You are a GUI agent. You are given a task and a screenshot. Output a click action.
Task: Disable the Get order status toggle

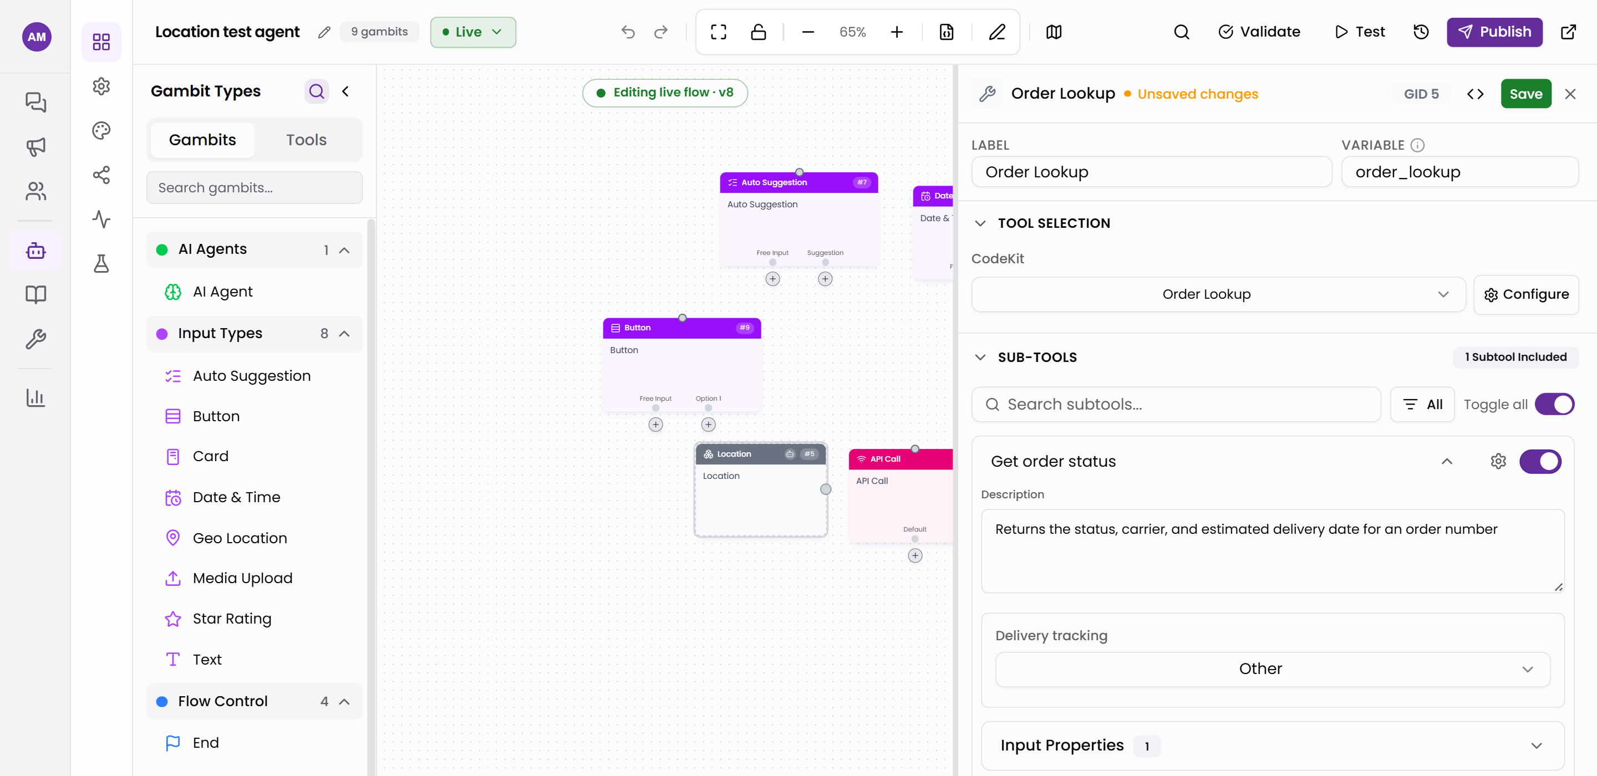1540,461
